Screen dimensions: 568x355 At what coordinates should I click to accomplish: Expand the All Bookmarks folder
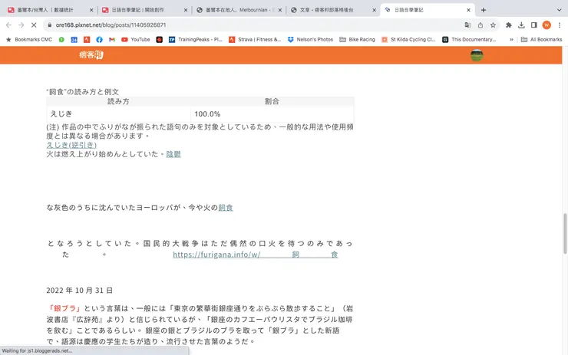[x=542, y=39]
